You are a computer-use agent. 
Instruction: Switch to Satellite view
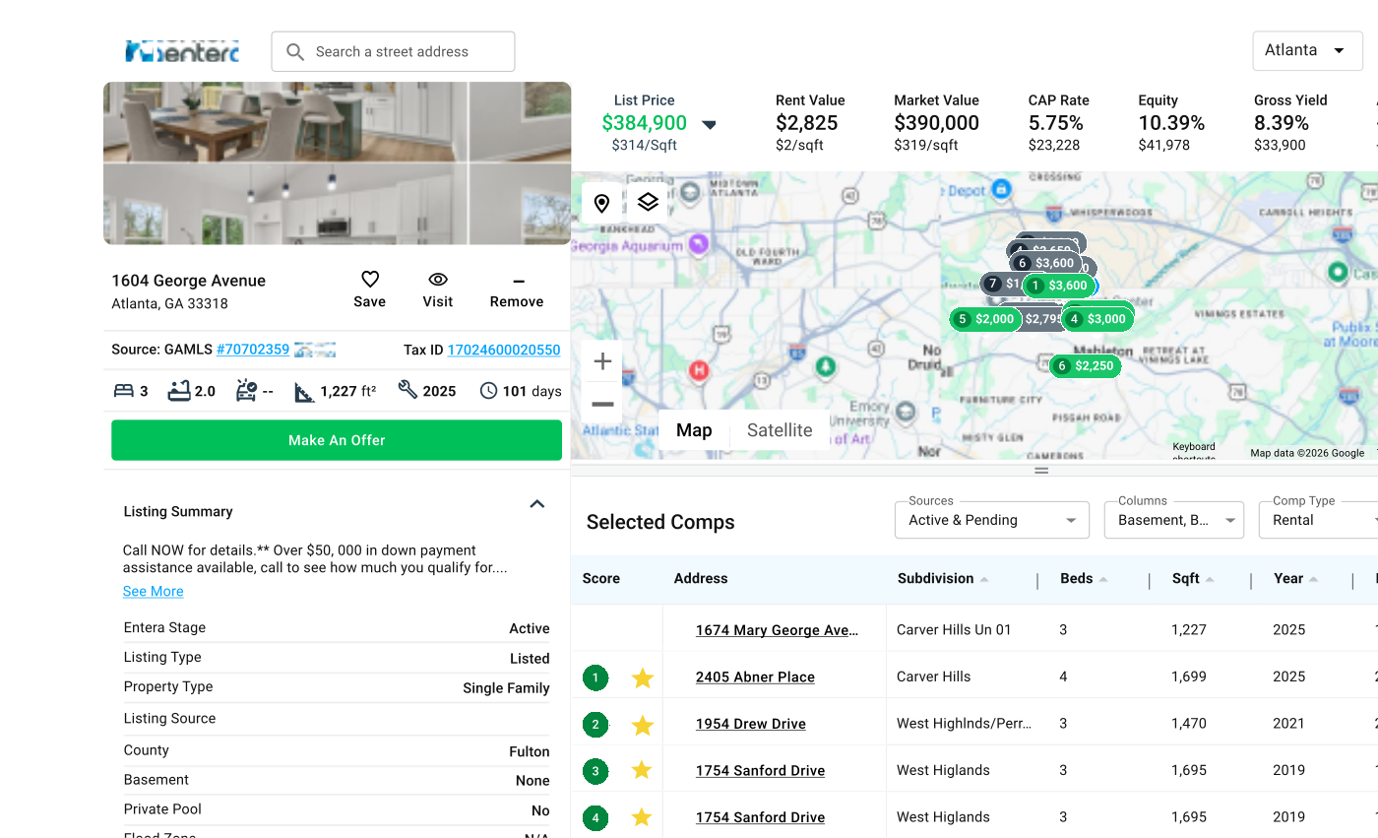[780, 430]
